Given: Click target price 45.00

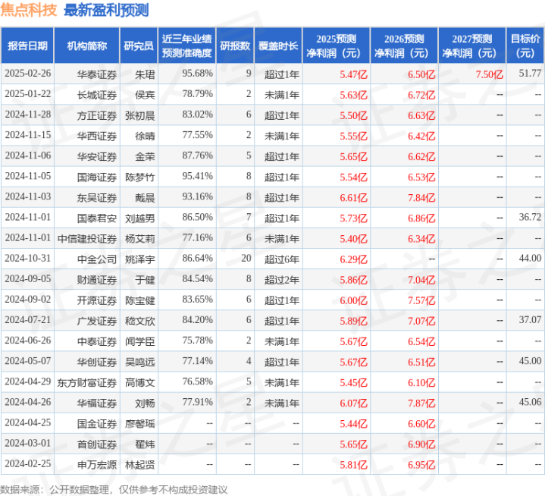Looking at the screenshot, I should [530, 361].
